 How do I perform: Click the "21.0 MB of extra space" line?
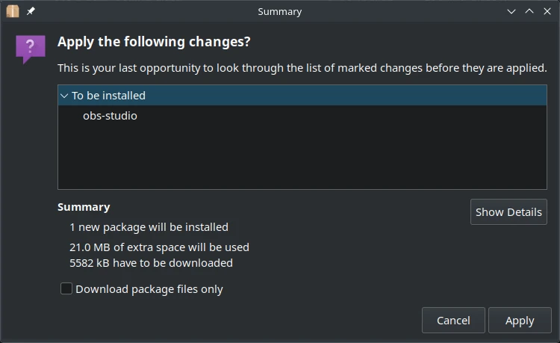pyautogui.click(x=159, y=247)
